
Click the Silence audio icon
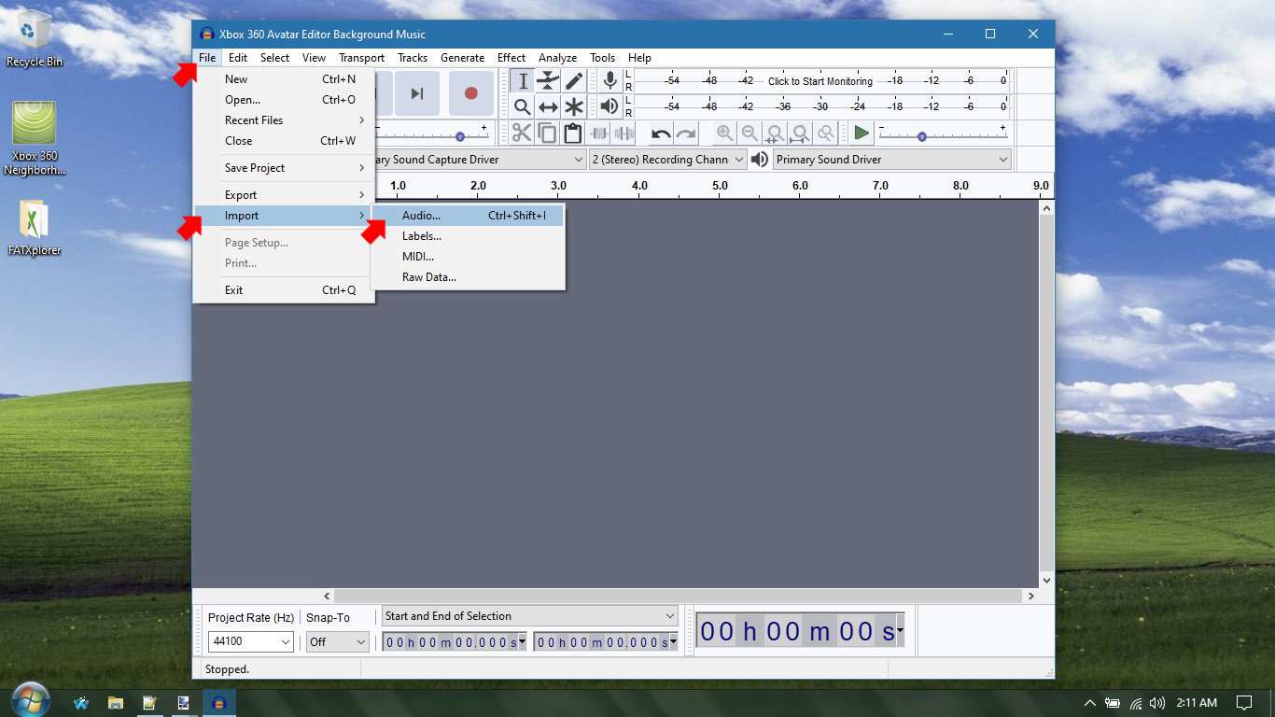623,134
